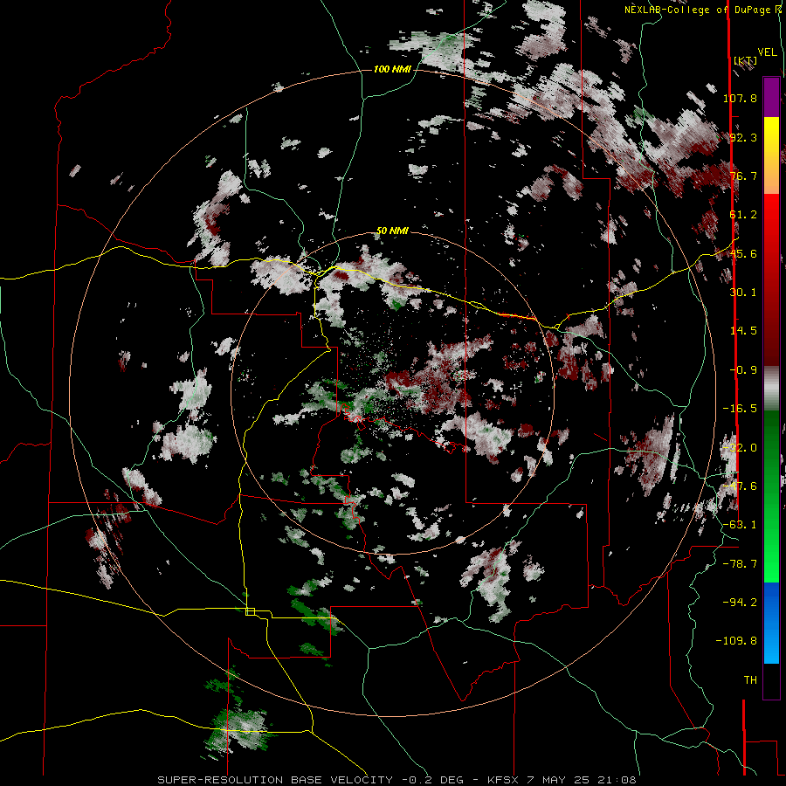Image resolution: width=786 pixels, height=786 pixels.
Task: Click the Super-Resolution Base Velocity caption
Action: (396, 780)
